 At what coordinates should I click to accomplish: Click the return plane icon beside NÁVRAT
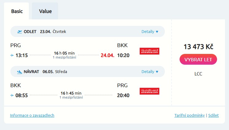pyautogui.click(x=20, y=72)
